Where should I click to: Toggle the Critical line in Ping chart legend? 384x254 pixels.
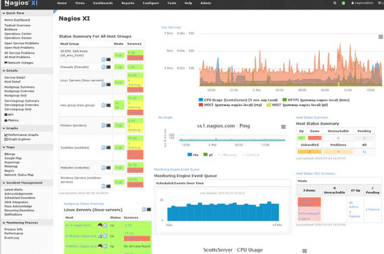pos(251,155)
